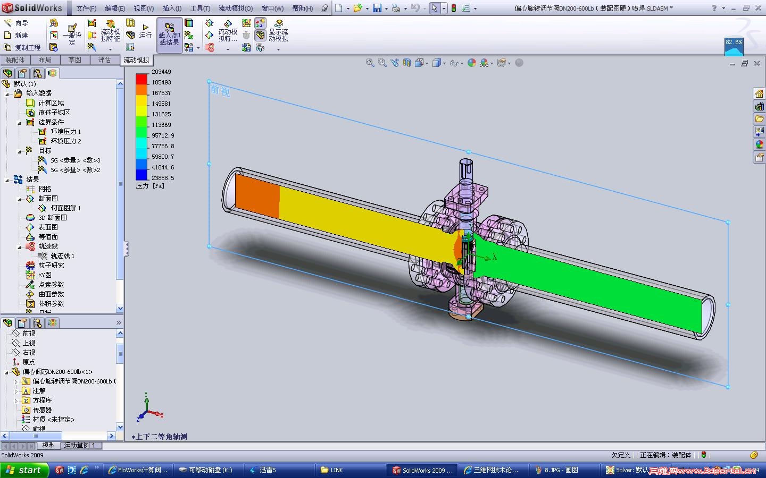Click the upper tree's scroll-down arrow

click(x=120, y=309)
